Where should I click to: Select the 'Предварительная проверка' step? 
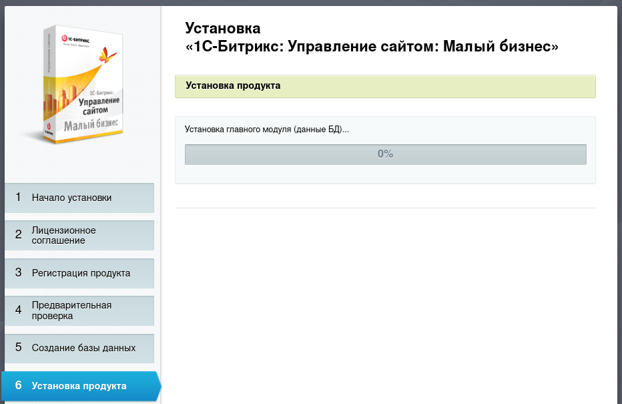(71, 311)
